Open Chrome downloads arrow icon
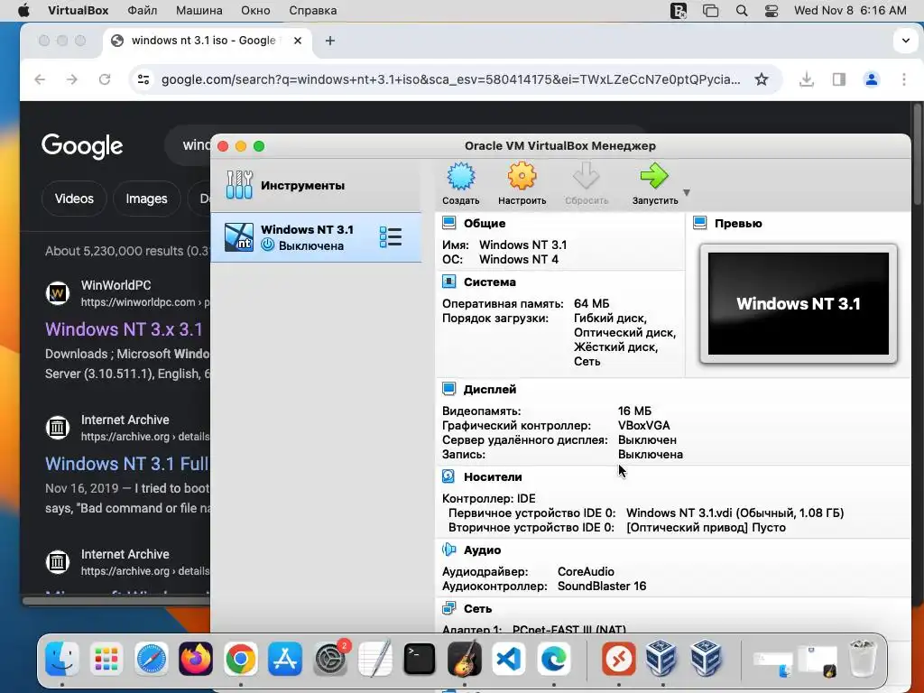Screen dimensions: 924x693 [x=807, y=79]
